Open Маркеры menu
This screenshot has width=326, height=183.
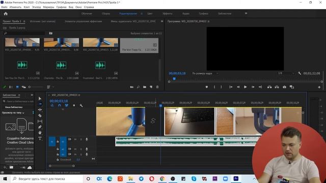click(48, 7)
